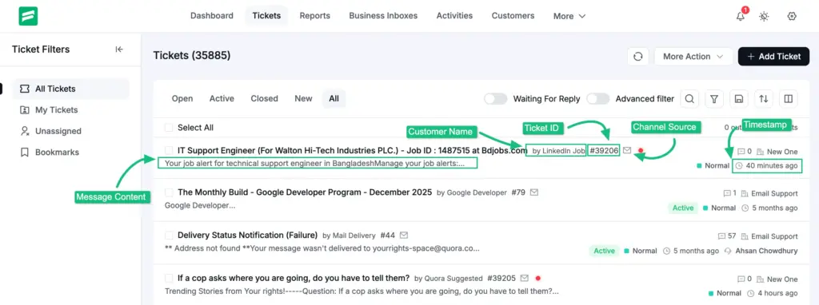Click ticket ID #44
Screen dimensions: 819x305
[388, 235]
